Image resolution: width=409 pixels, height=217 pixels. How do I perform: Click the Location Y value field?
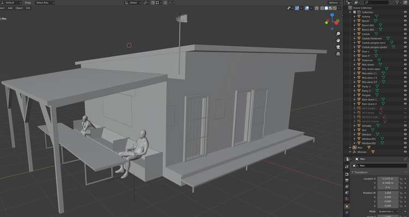point(388,183)
